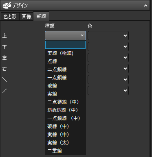Switch to the 画像 tab
Screen dimensions: 152x157
point(26,17)
